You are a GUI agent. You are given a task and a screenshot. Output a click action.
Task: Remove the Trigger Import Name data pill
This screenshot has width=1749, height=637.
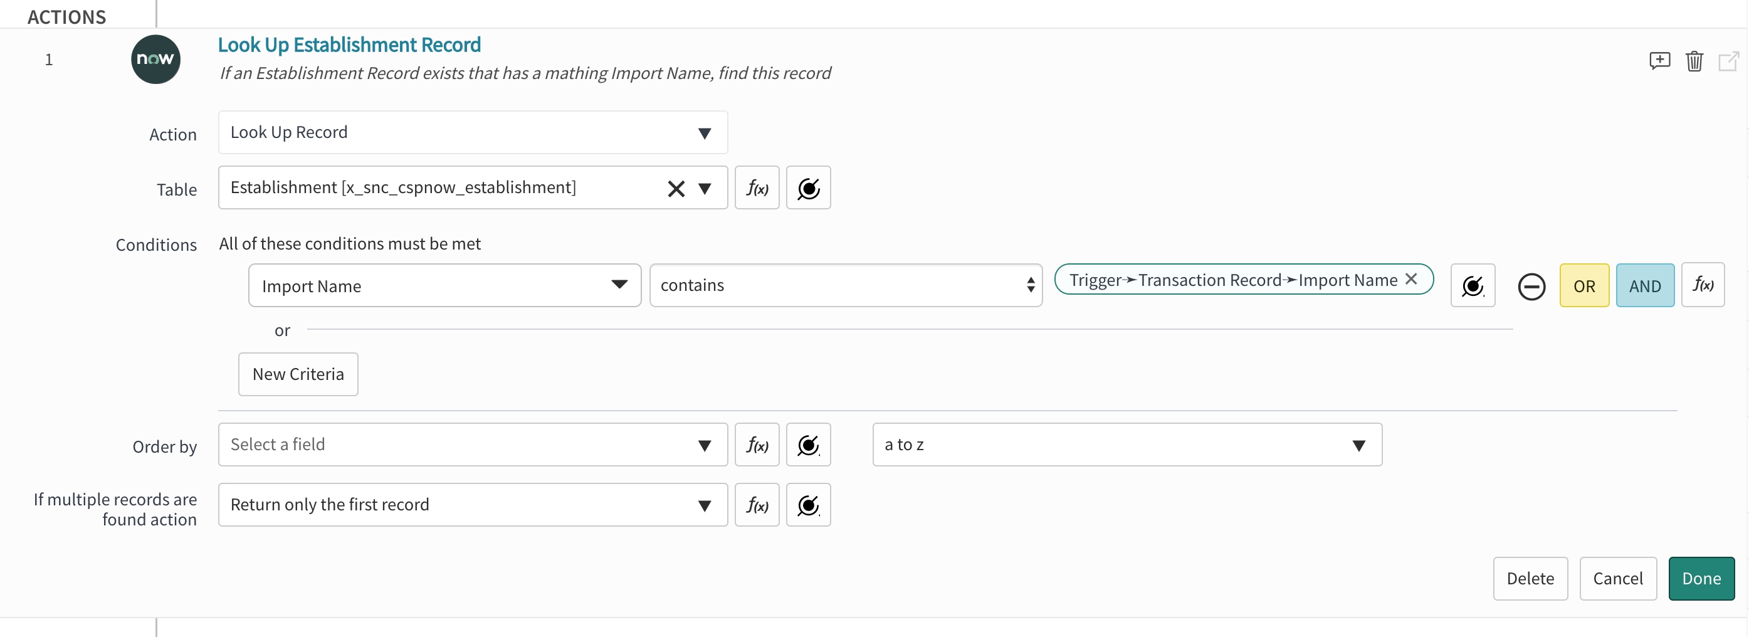pyautogui.click(x=1411, y=279)
